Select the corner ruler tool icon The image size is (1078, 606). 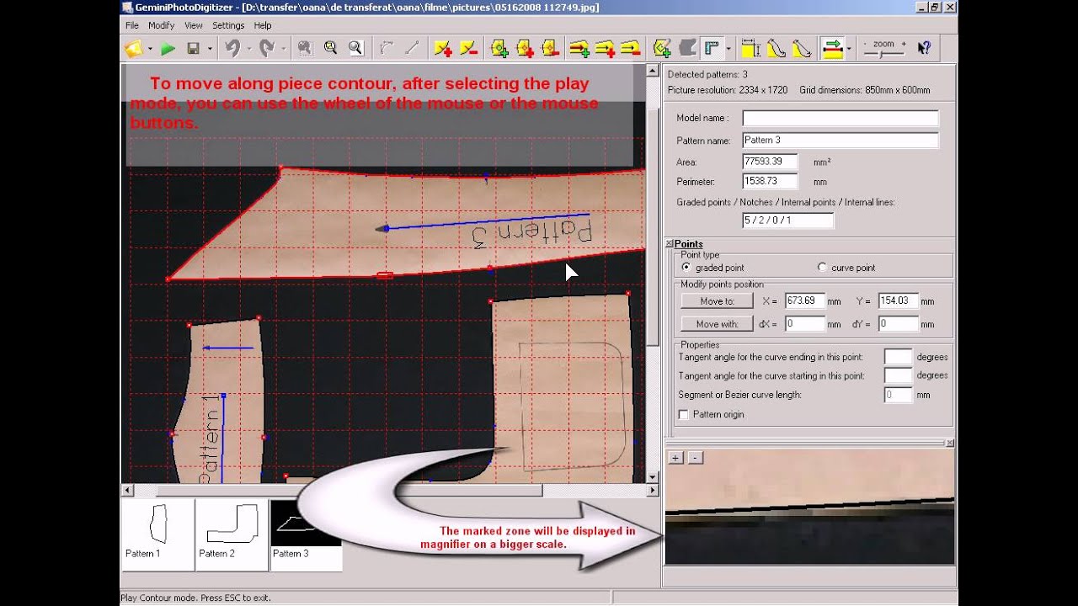click(x=712, y=49)
